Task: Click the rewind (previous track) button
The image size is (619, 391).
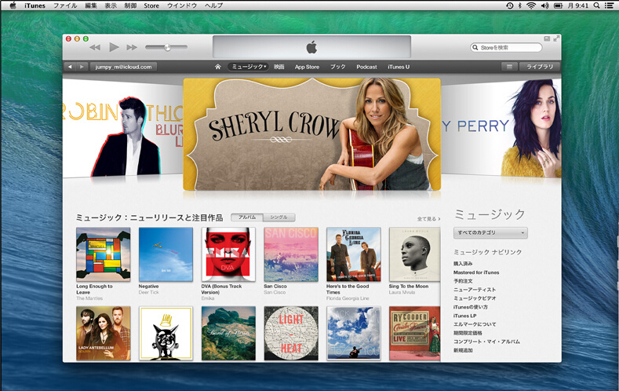Action: point(95,47)
